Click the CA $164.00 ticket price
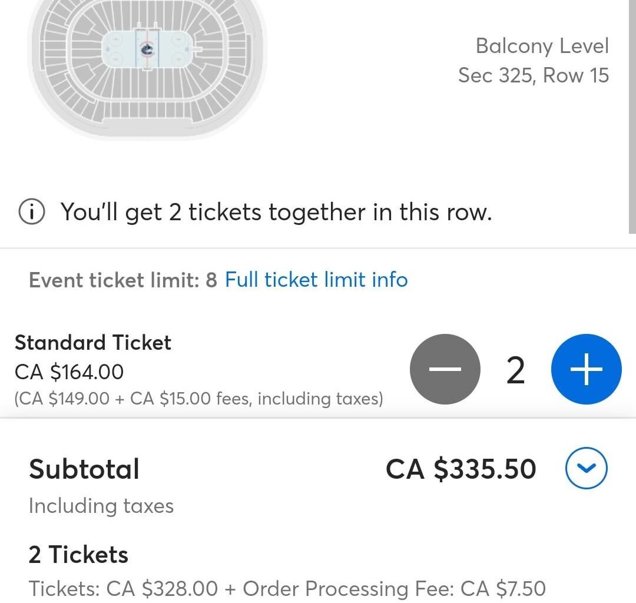 pyautogui.click(x=69, y=372)
